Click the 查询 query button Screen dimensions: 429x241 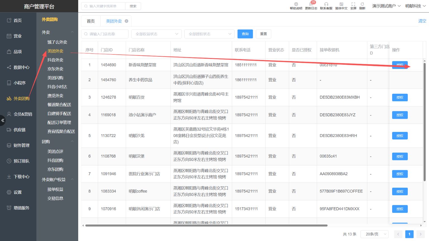pyautogui.click(x=245, y=34)
